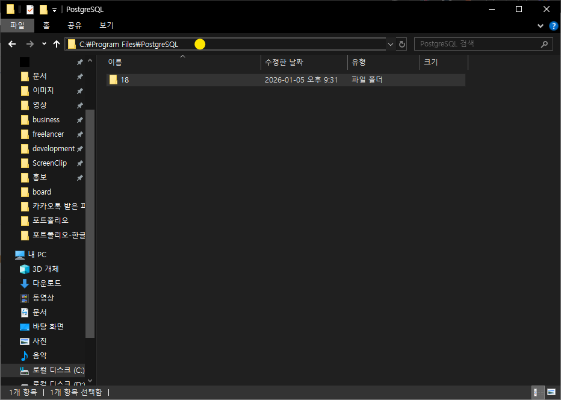Select the folder named 18

click(x=286, y=80)
